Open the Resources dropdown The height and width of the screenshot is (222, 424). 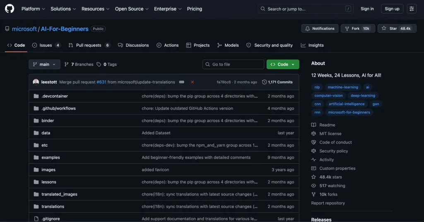(96, 9)
